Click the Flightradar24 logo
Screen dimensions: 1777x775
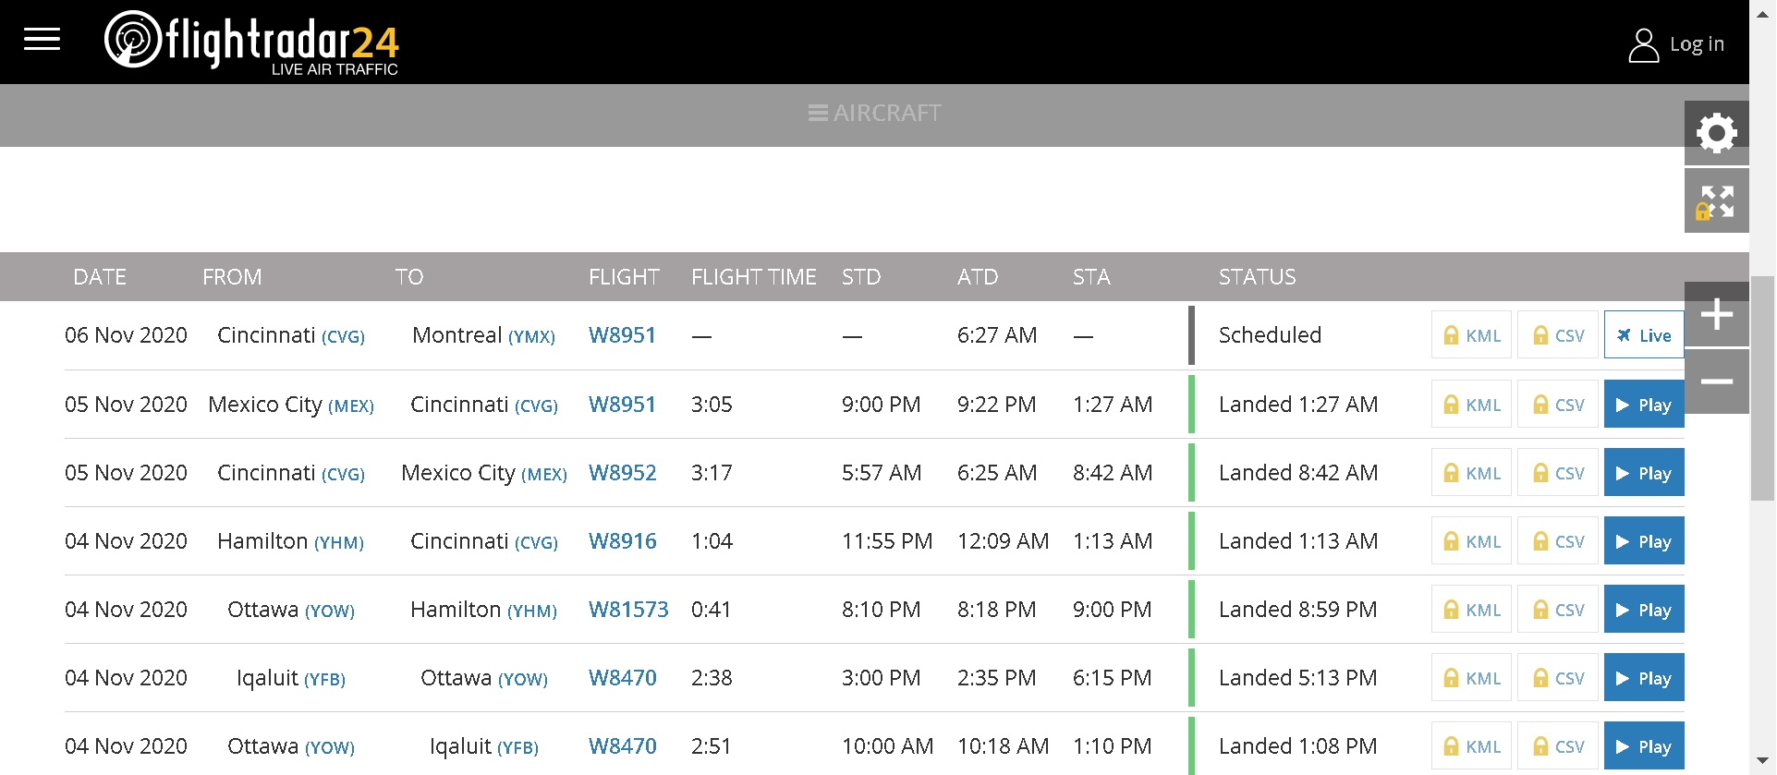click(x=251, y=42)
